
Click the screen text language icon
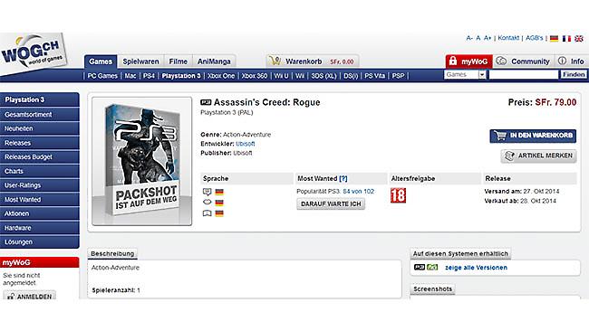click(207, 192)
